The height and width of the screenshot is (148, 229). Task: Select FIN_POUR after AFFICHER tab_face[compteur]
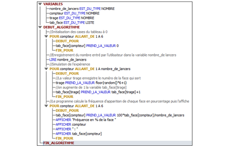tap(65, 138)
